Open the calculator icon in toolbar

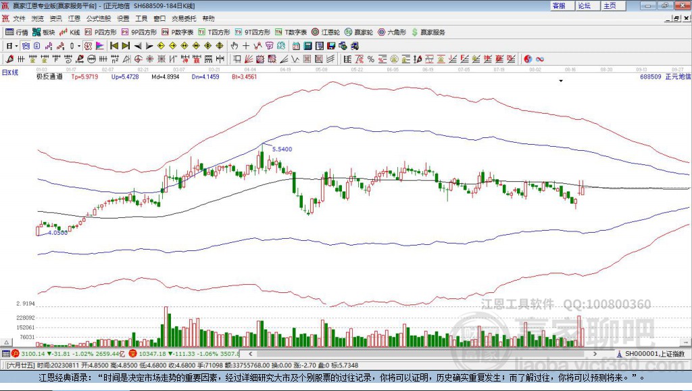click(308, 45)
